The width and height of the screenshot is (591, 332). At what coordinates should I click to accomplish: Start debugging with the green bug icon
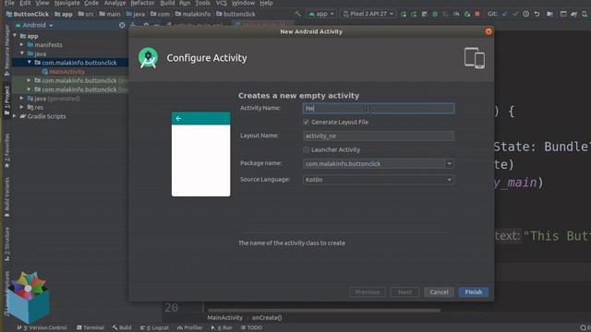(x=435, y=14)
